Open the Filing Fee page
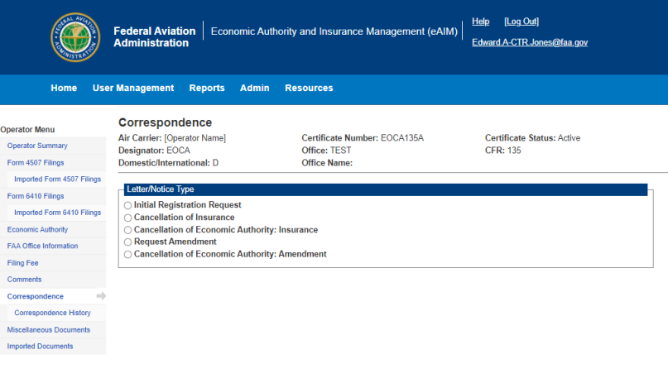 point(22,263)
